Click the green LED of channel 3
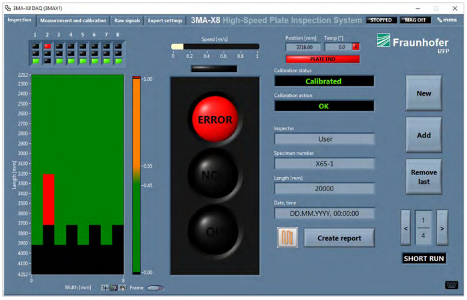The width and height of the screenshot is (467, 300). pos(59,61)
